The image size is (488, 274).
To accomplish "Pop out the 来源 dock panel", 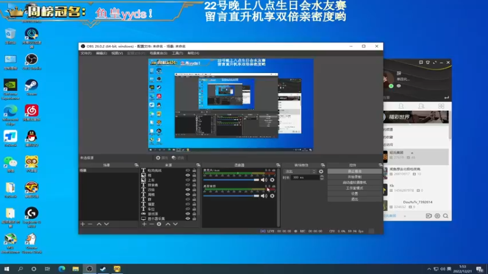I will click(x=198, y=165).
